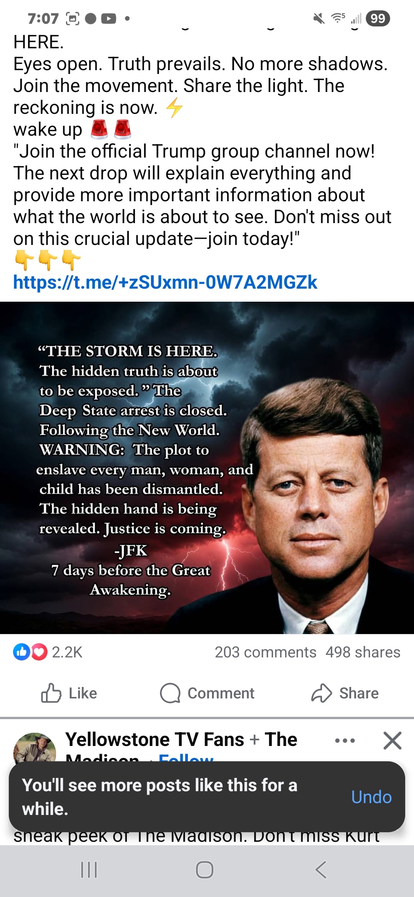Open the t.me Telegram link
414x897 pixels.
click(x=165, y=282)
